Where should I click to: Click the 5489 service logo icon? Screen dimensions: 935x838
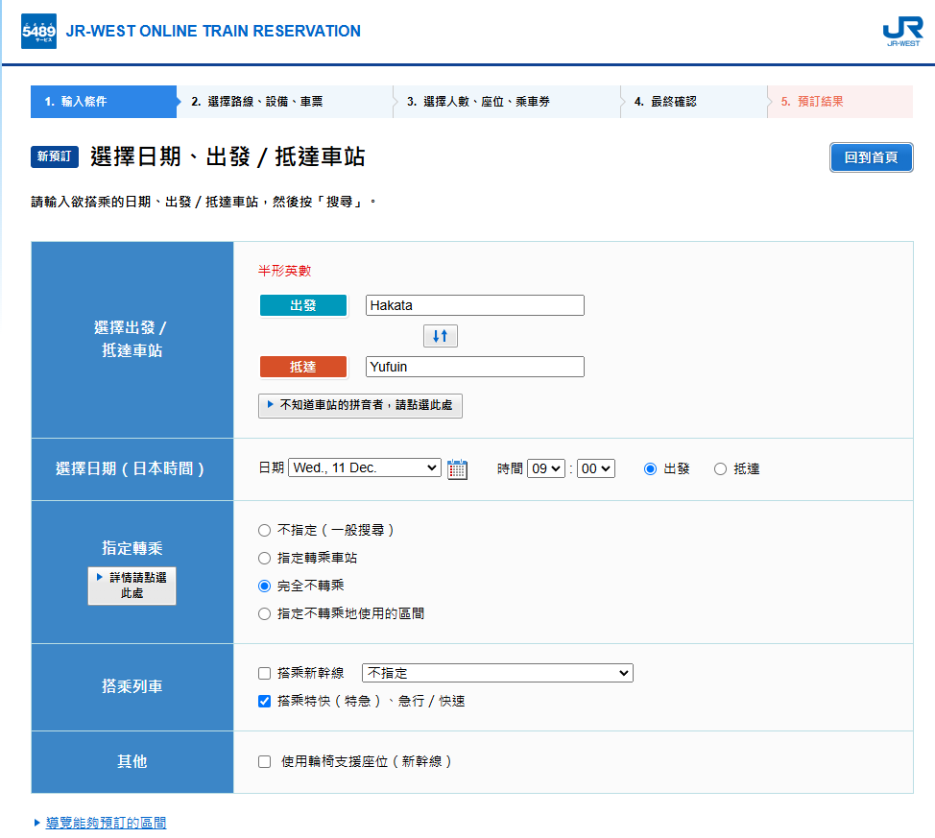(38, 31)
